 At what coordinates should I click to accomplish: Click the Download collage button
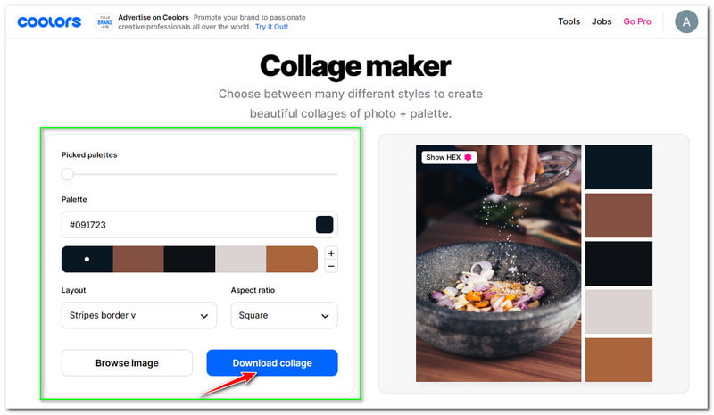coord(272,362)
